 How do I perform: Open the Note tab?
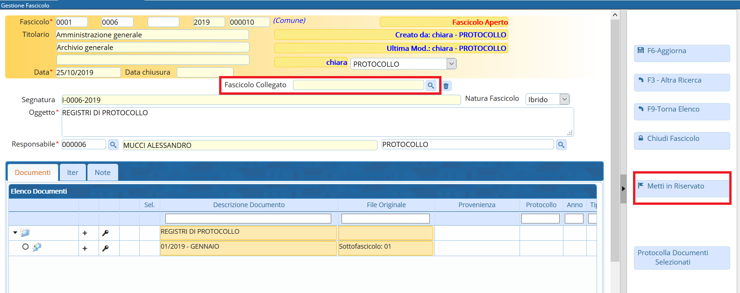102,173
